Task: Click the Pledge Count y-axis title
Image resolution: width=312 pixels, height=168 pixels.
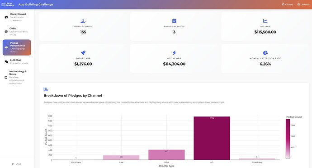Action: coord(46,137)
